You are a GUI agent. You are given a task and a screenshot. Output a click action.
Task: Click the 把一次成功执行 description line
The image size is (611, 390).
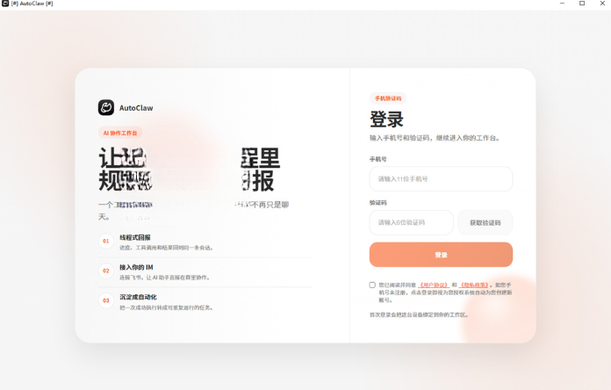click(x=166, y=307)
